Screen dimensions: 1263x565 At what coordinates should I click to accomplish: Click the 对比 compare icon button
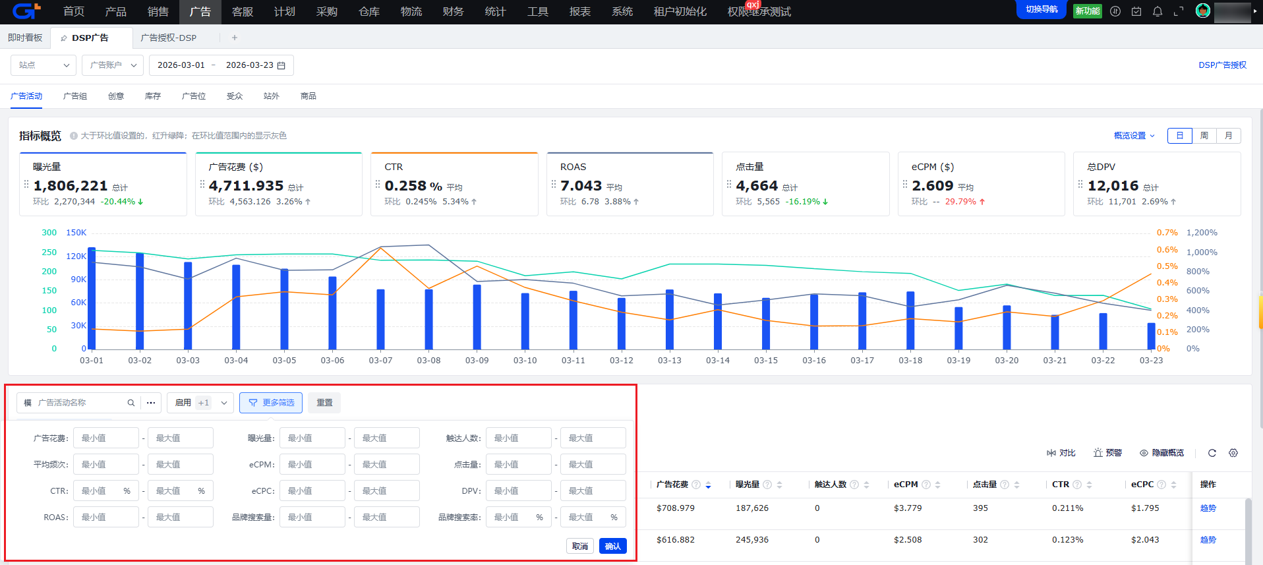point(1061,453)
